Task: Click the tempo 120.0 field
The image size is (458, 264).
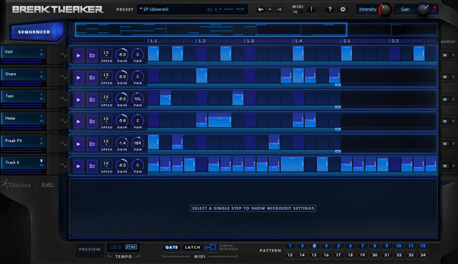Action: [116, 247]
